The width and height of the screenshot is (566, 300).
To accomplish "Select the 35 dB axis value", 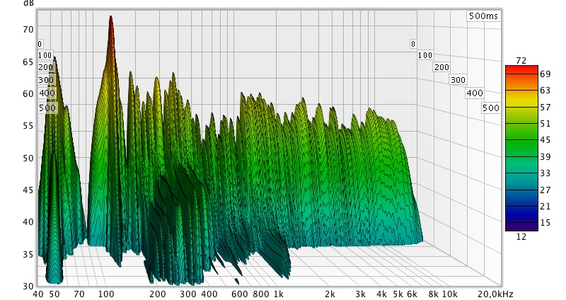I will tap(28, 255).
